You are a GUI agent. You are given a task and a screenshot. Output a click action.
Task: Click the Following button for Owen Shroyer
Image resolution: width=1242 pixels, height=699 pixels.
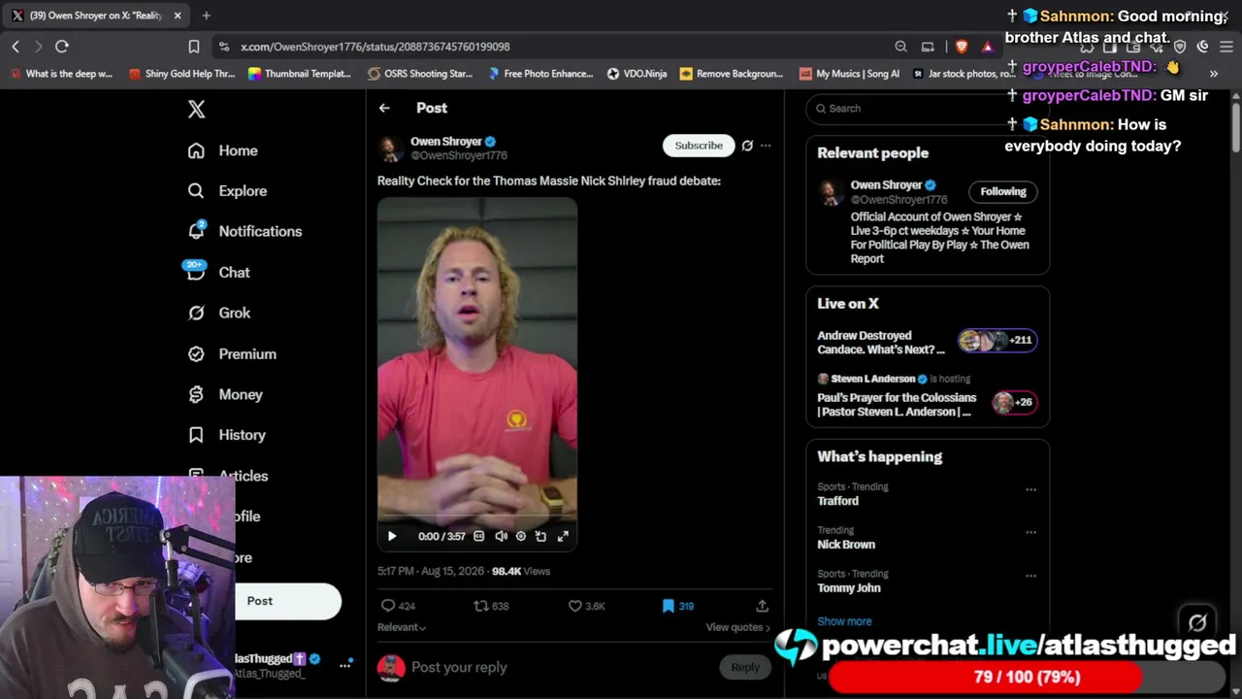(1003, 191)
